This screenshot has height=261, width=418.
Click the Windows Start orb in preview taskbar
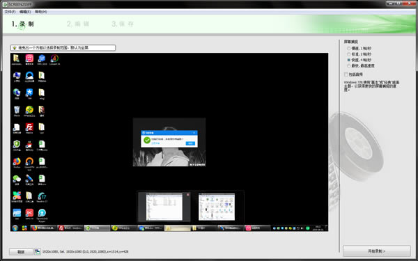[x=15, y=228]
